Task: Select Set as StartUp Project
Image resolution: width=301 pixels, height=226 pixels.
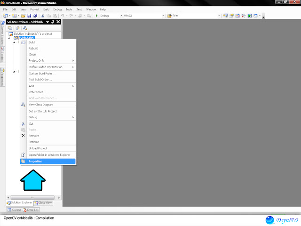Action: (x=48, y=111)
